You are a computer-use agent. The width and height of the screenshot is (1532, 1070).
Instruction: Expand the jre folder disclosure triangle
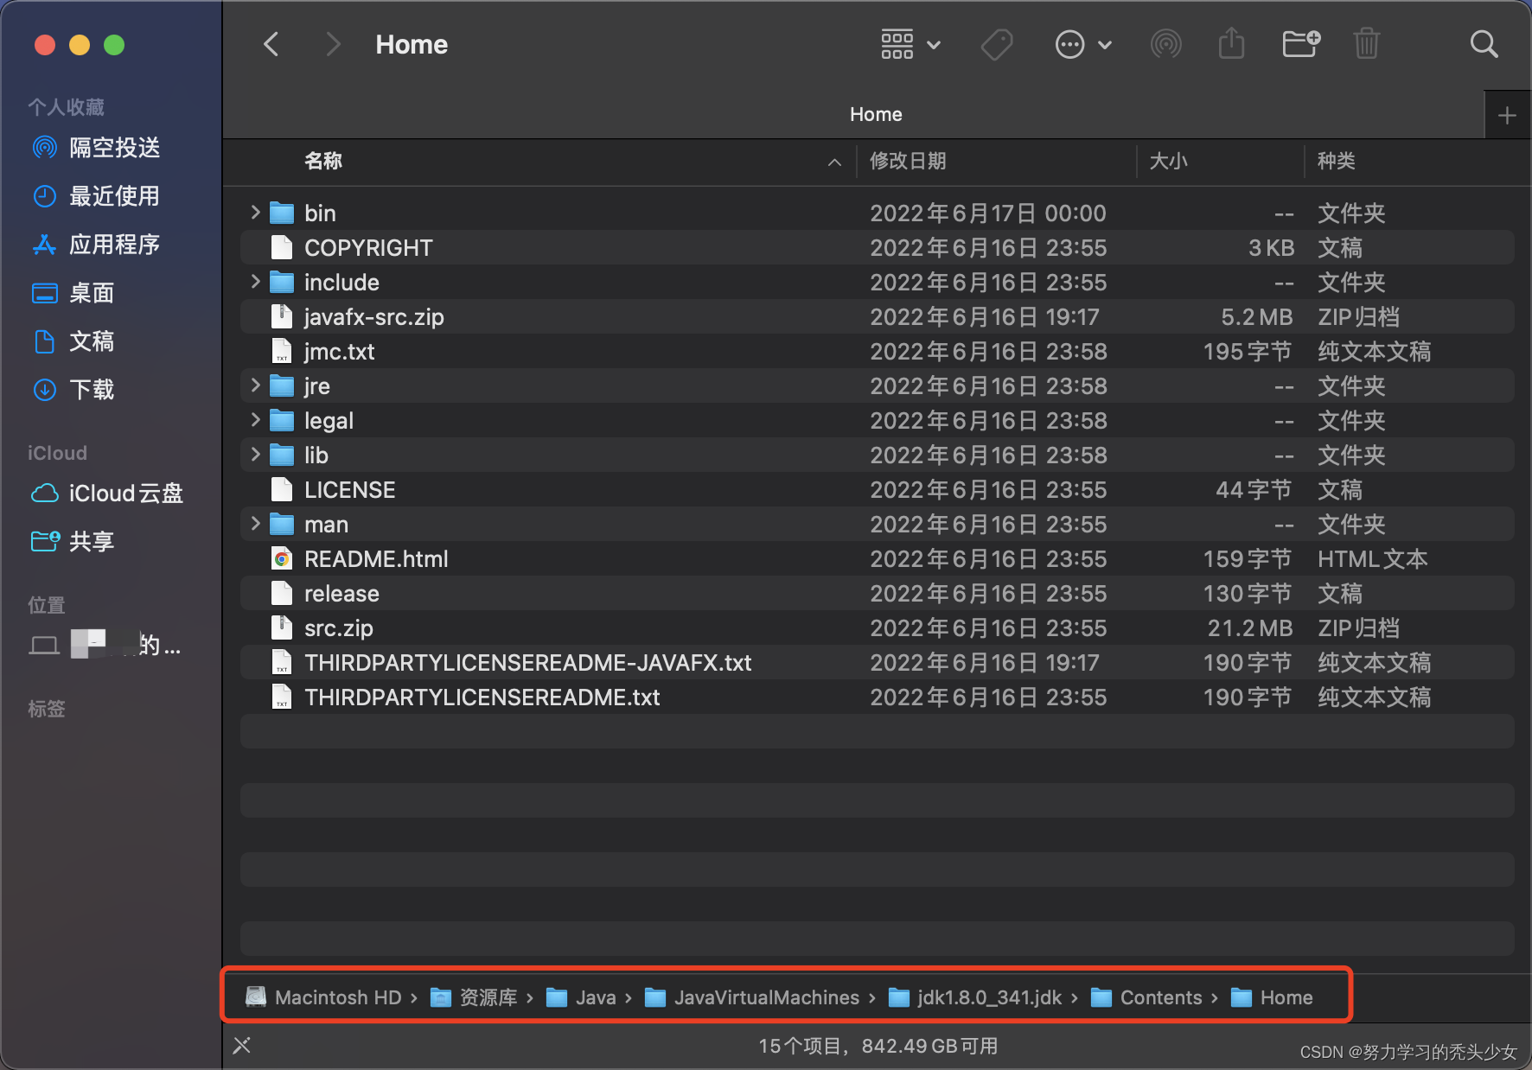point(254,385)
